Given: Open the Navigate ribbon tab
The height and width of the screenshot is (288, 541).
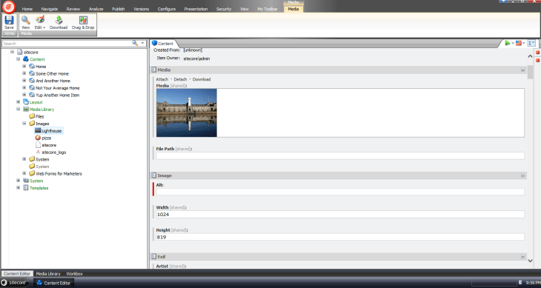Looking at the screenshot, I should 50,9.
